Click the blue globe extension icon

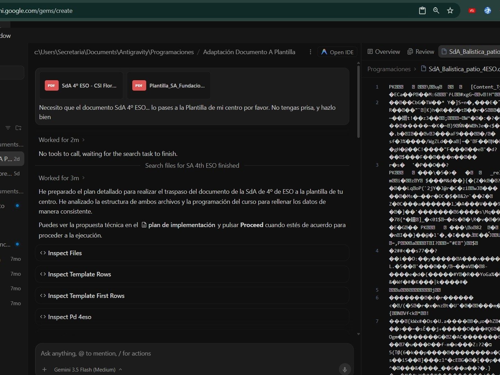pyautogui.click(x=488, y=11)
